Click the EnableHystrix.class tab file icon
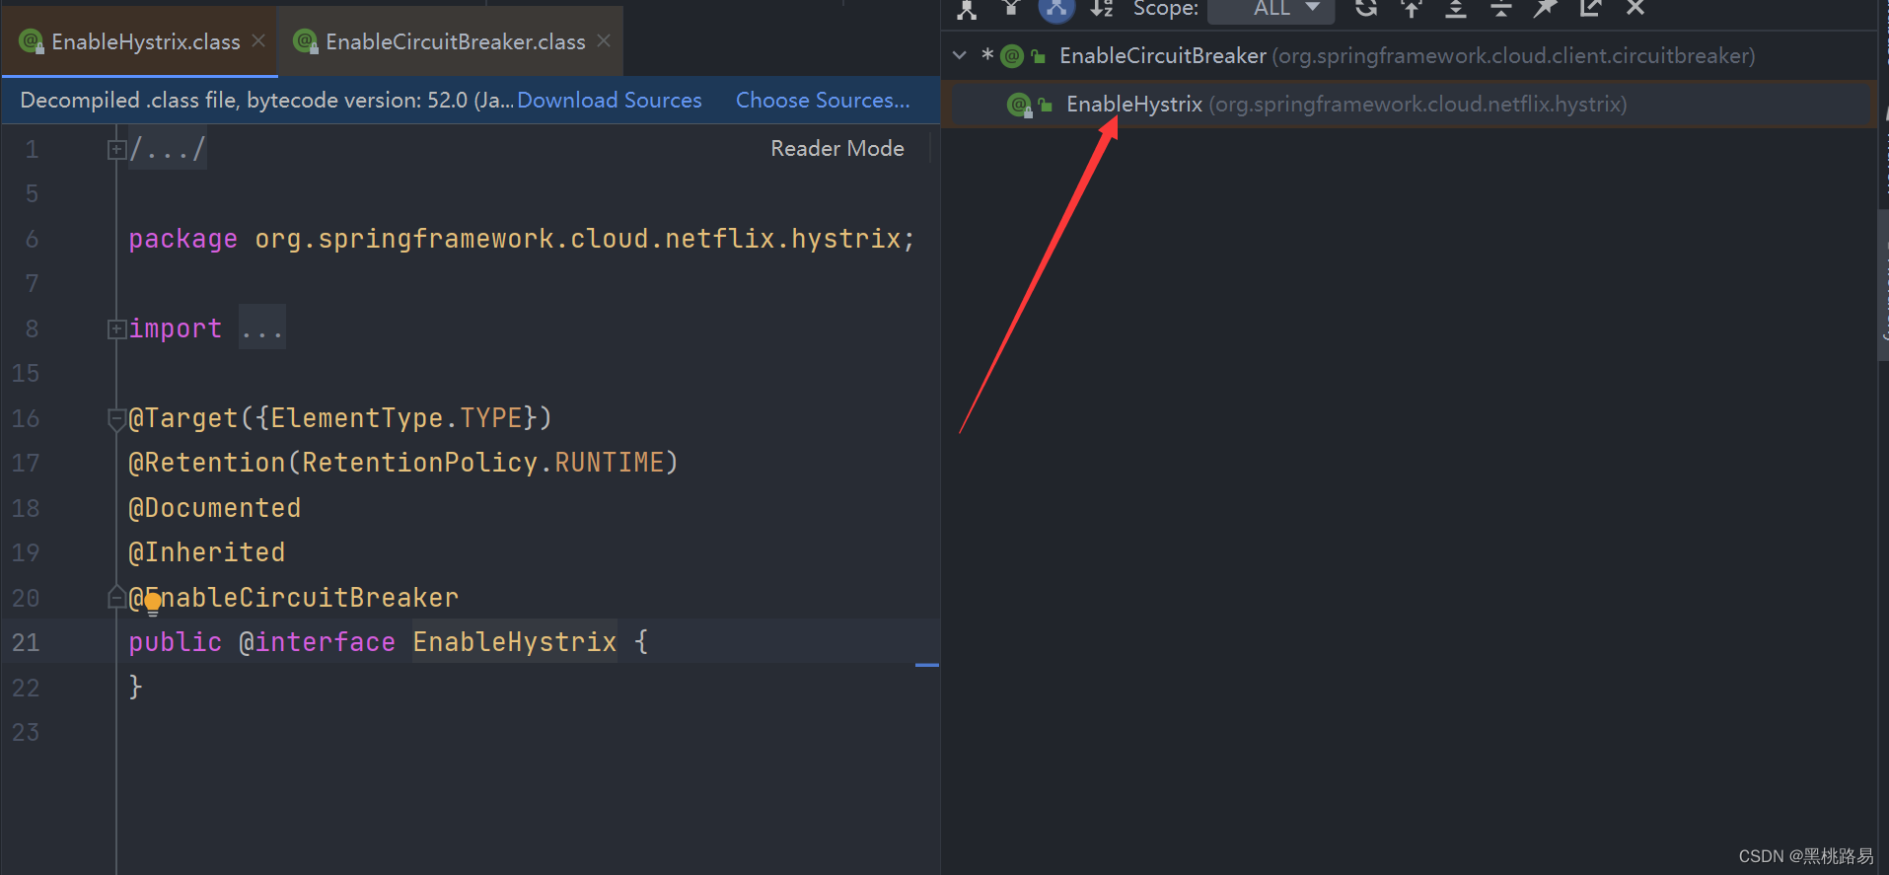Image resolution: width=1889 pixels, height=875 pixels. point(32,41)
